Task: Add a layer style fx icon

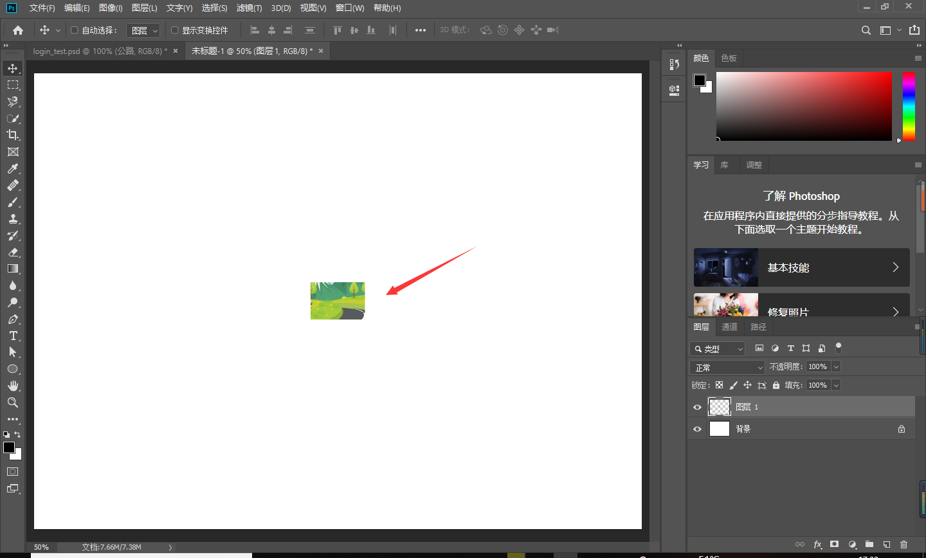Action: (817, 544)
